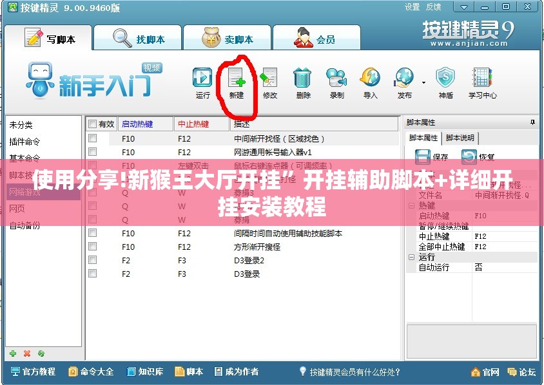Click the 网游通用帐号输入器v1 description
The height and width of the screenshot is (385, 544).
pos(273,152)
